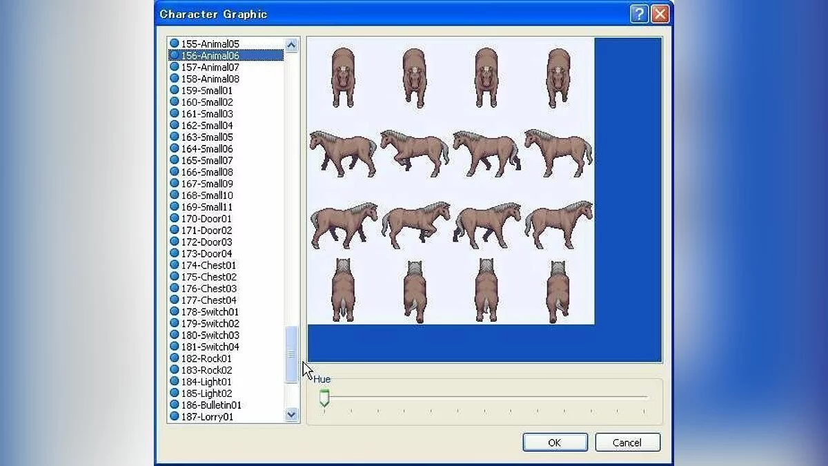This screenshot has width=828, height=466.
Task: Select 169-Small11 graphic
Action: pyautogui.click(x=226, y=207)
